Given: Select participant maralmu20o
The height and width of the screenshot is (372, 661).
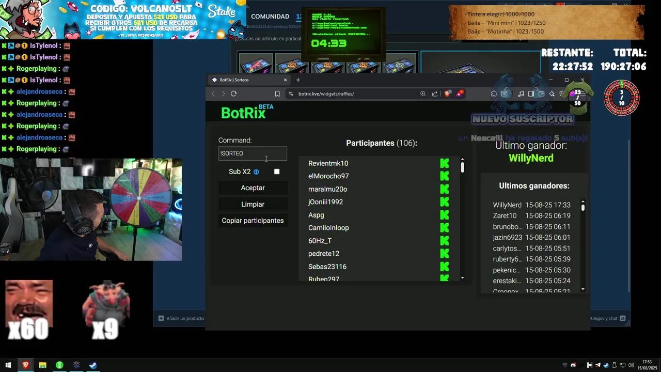Looking at the screenshot, I should 327,189.
